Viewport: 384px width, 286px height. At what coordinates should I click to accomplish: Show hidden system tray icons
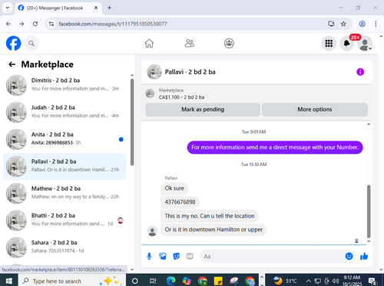(309, 281)
